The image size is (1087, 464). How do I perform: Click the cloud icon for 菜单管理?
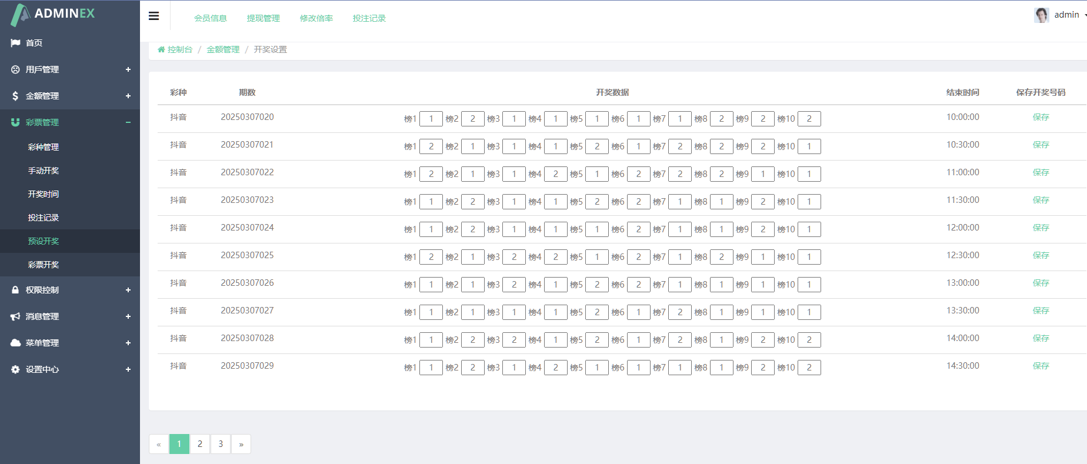tap(15, 343)
